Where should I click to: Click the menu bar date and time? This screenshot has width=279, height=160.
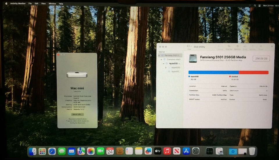pos(271,6)
